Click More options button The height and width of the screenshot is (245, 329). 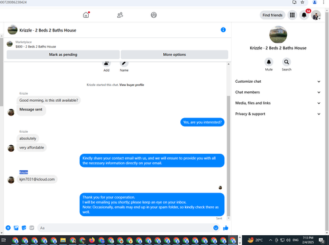(x=174, y=55)
